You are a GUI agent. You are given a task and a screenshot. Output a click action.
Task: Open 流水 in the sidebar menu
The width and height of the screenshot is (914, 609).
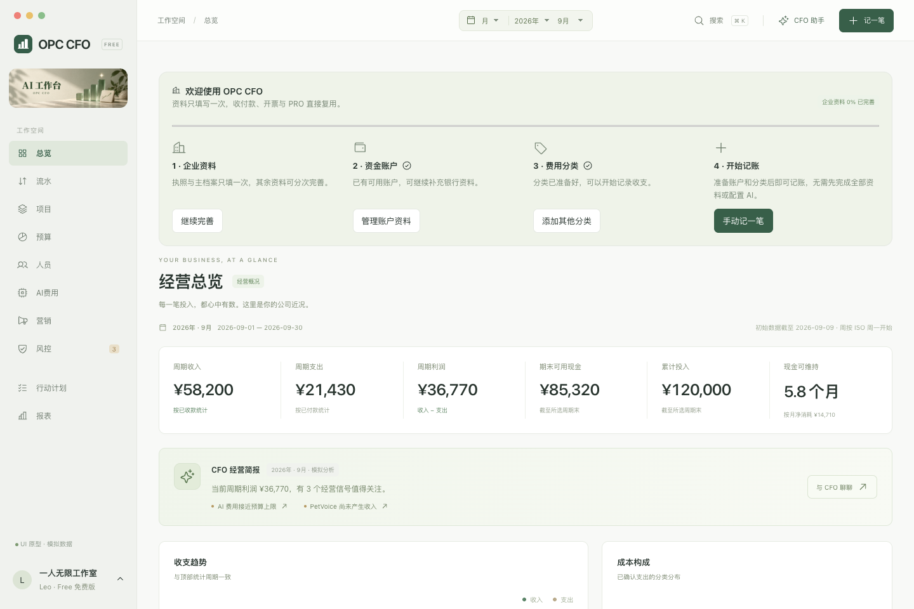tap(68, 181)
